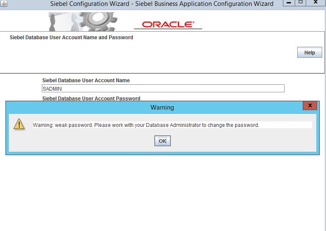
Task: Click the OK button in Warning dialog
Action: pos(162,141)
